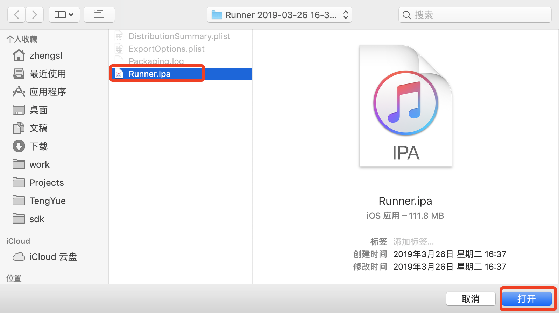Open 下载 in the sidebar
The image size is (559, 313).
38,146
